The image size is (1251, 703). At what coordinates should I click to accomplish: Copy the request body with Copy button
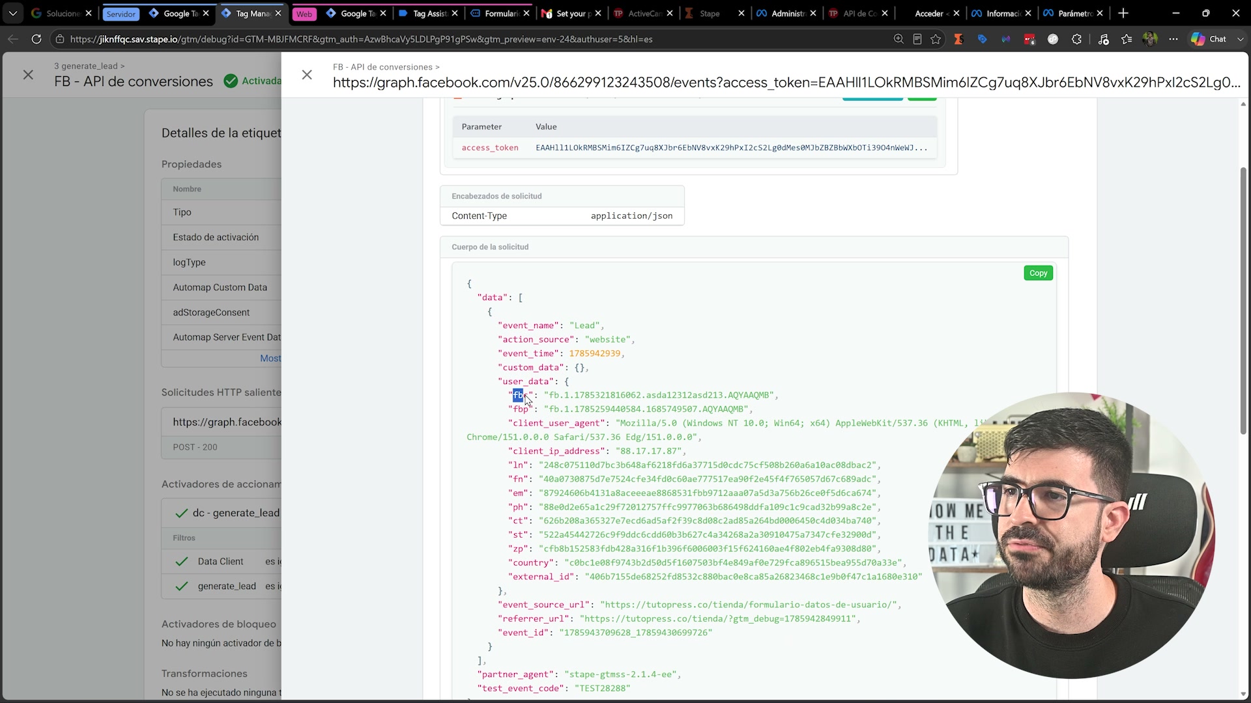[1038, 273]
